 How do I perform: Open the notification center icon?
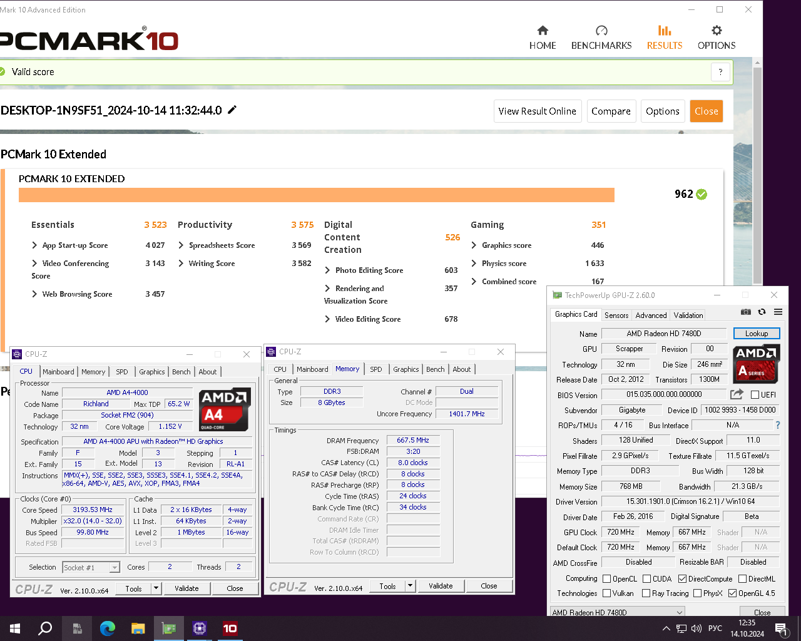(x=781, y=628)
